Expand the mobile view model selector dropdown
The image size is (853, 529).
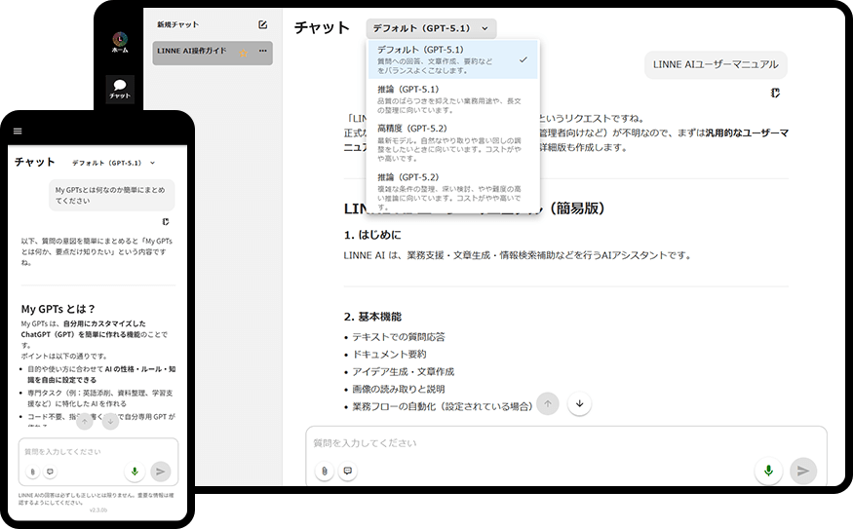(113, 163)
